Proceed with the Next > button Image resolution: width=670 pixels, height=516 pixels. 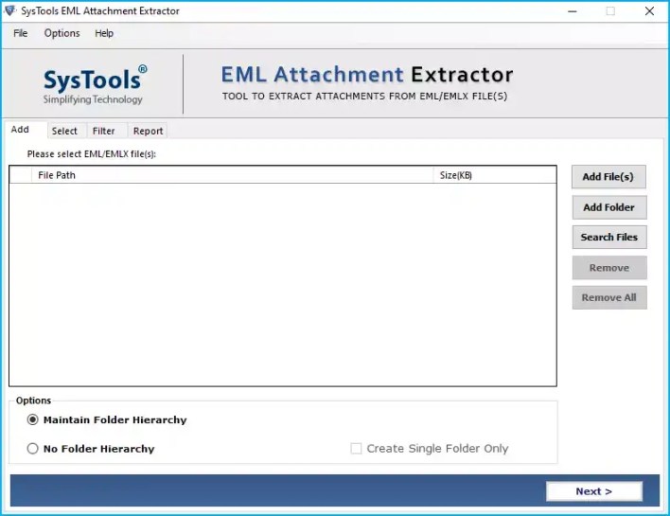coord(594,491)
